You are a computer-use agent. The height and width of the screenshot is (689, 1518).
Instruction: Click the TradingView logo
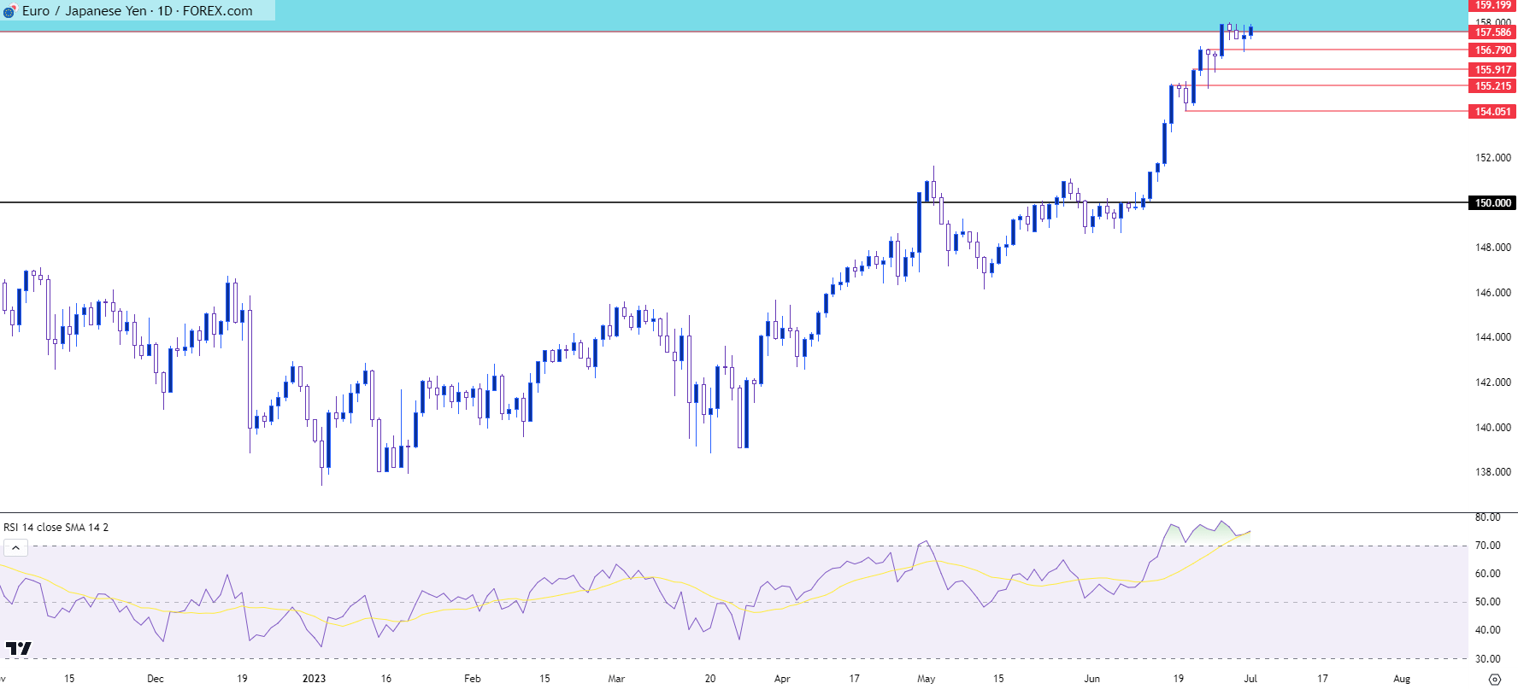(x=18, y=649)
